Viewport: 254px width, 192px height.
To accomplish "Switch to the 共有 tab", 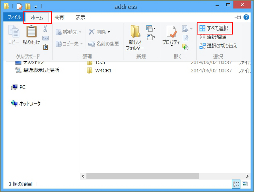I will coord(59,17).
